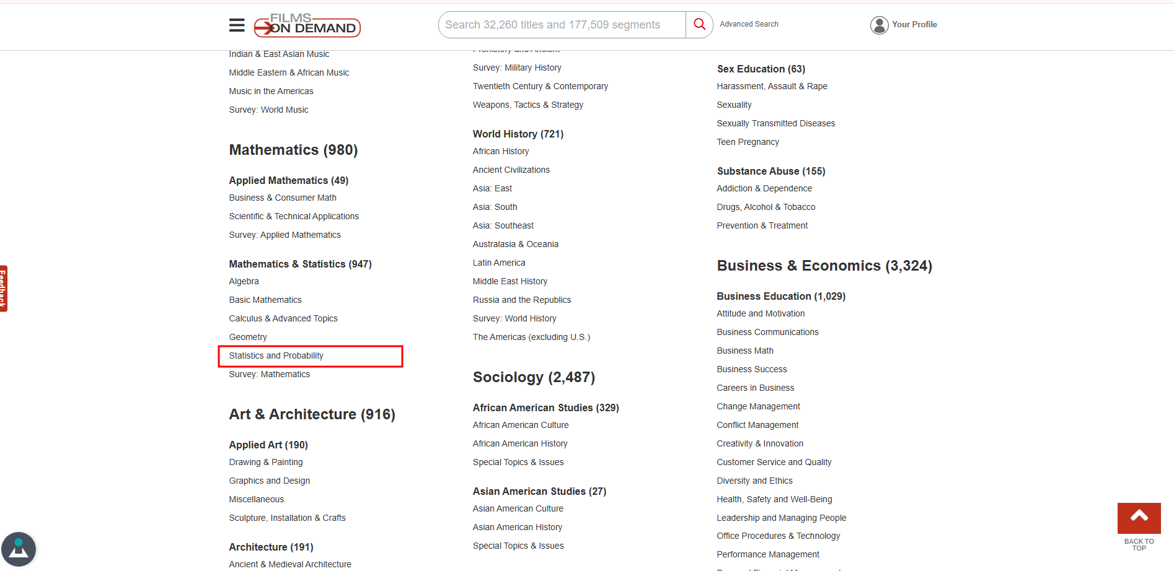Click the Films On Demand logo
1174x571 pixels.
pos(307,25)
